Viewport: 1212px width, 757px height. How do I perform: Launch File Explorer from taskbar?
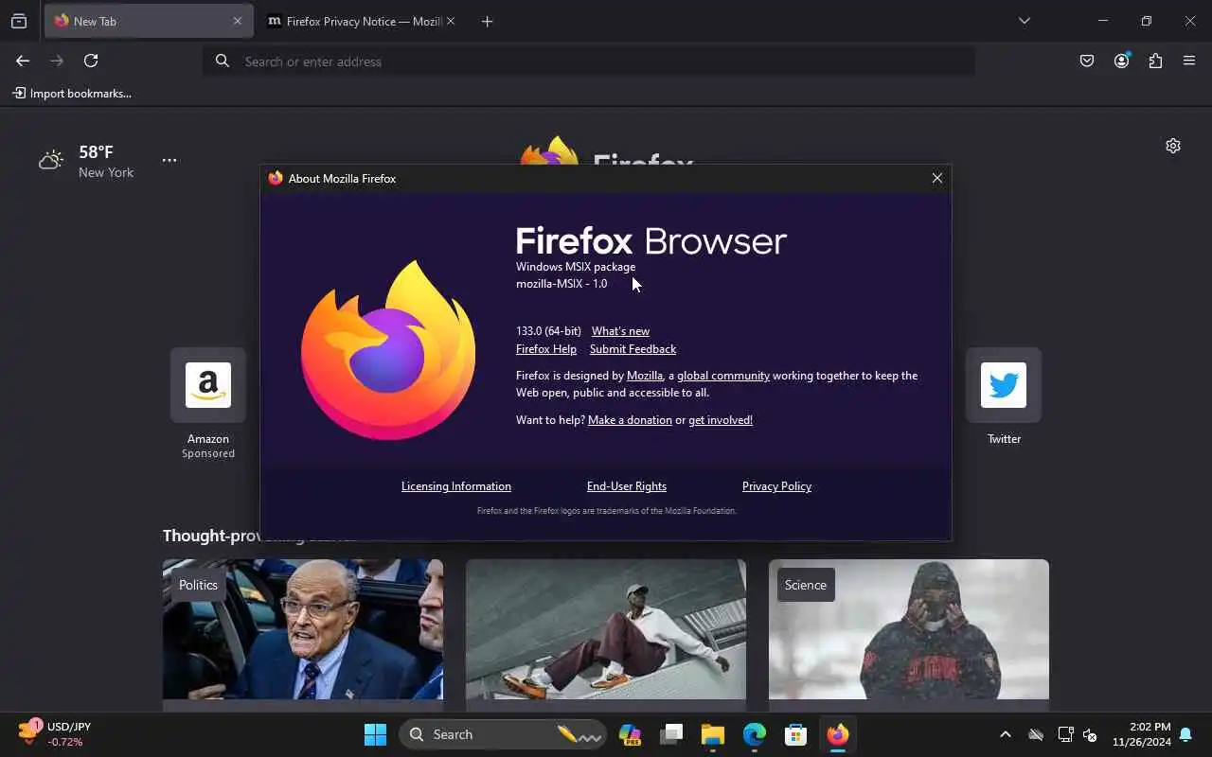click(713, 734)
